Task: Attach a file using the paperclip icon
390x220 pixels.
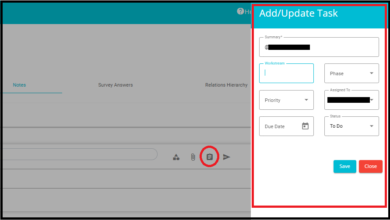Action: pos(193,157)
